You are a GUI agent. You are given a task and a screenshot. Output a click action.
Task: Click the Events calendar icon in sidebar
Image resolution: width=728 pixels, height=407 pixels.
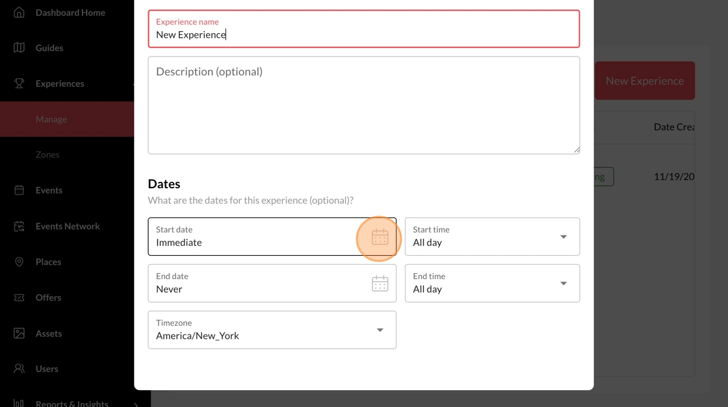[x=19, y=190]
